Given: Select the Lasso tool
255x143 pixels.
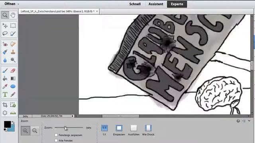Looking at the screenshot, I should pos(5,33).
